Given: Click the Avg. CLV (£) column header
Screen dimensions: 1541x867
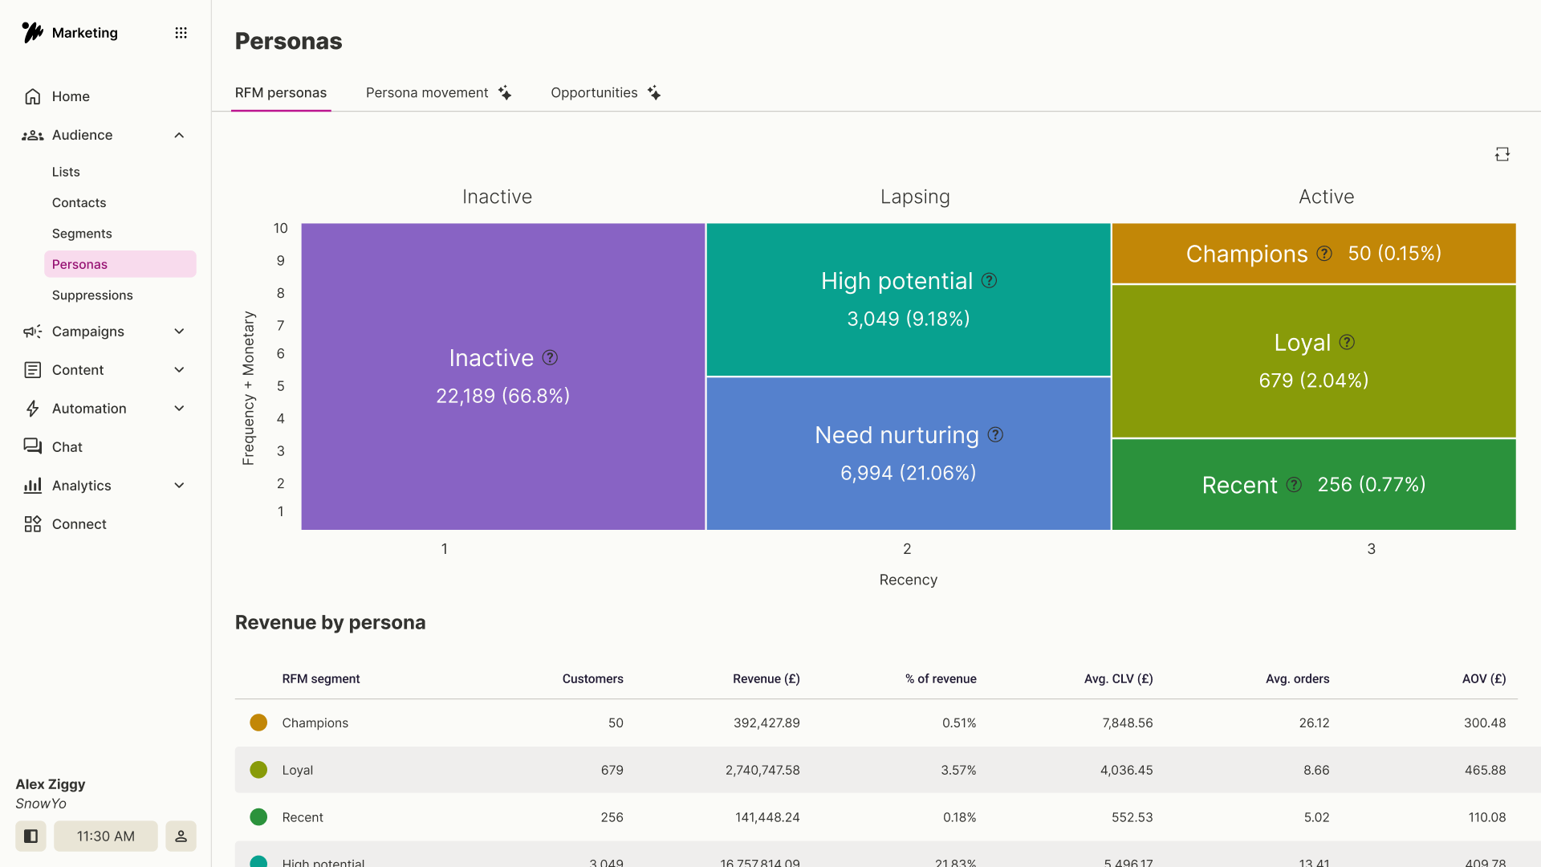Looking at the screenshot, I should (1118, 679).
